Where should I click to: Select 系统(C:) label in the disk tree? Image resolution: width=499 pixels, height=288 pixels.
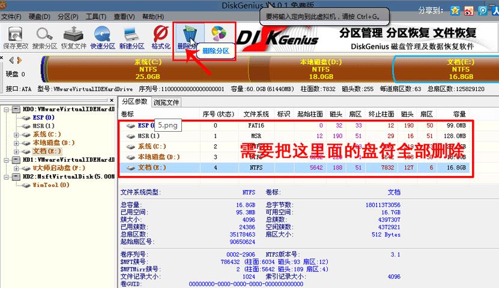point(46,135)
